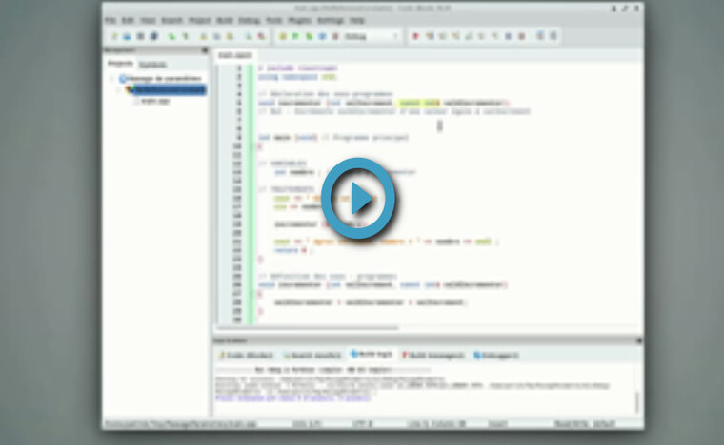
Task: Click the Build gear icon in the toolbar
Action: coord(283,36)
